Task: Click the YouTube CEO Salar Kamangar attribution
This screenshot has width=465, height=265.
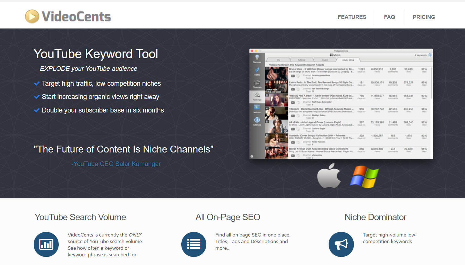Action: (116, 164)
